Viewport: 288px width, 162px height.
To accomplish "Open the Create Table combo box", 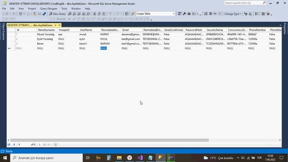I will [155, 14].
